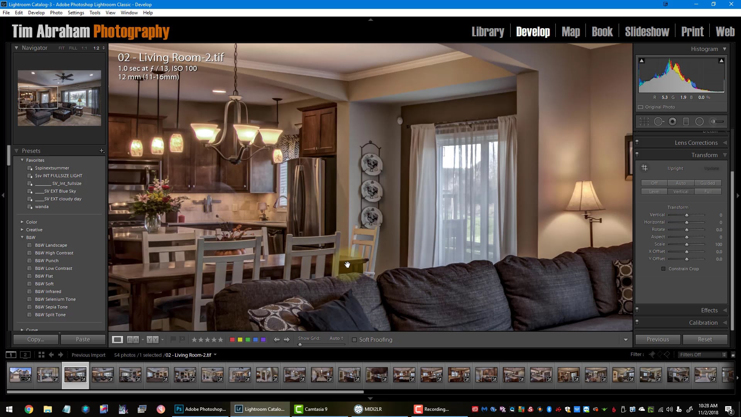Activate the Red Eye Correction tool
Screen dimensions: 741x417
click(672, 122)
